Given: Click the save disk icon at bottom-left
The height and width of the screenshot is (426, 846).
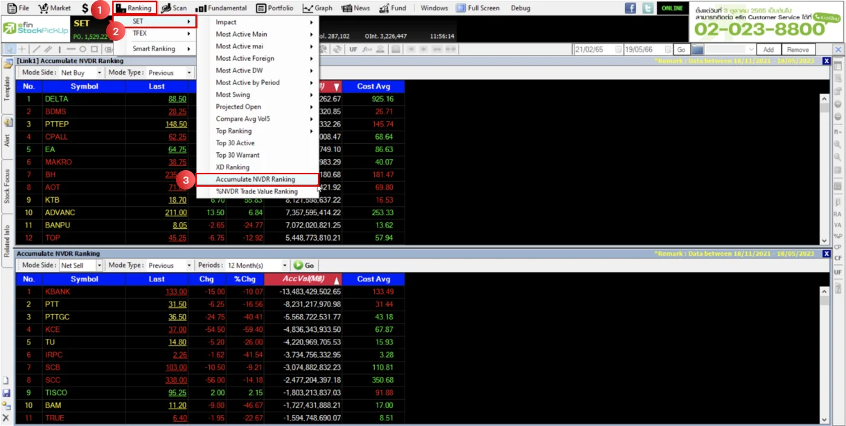Looking at the screenshot, I should click(6, 393).
